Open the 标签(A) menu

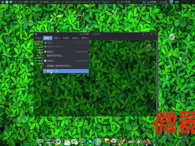(75, 38)
